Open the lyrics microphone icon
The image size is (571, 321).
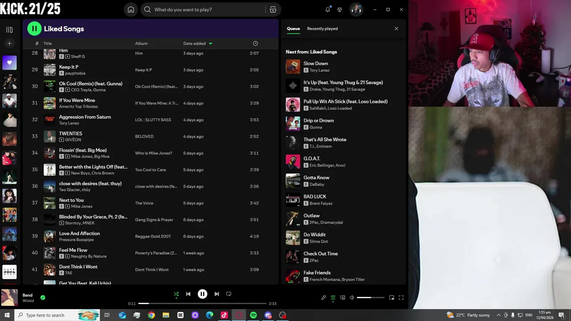point(323,297)
